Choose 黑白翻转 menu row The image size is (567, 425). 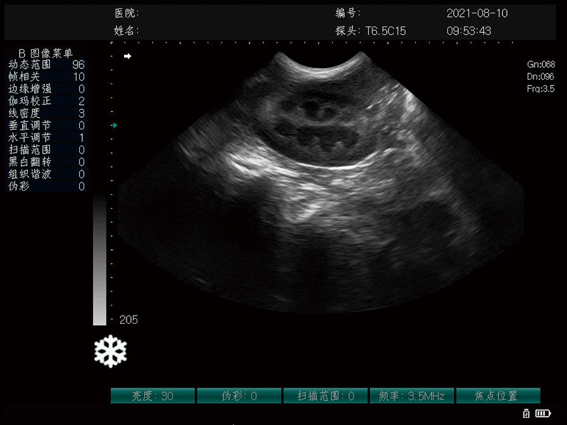(x=46, y=162)
